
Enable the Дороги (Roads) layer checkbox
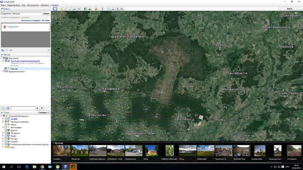[x=6, y=130]
